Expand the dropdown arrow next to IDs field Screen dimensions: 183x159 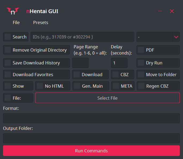click(176, 37)
